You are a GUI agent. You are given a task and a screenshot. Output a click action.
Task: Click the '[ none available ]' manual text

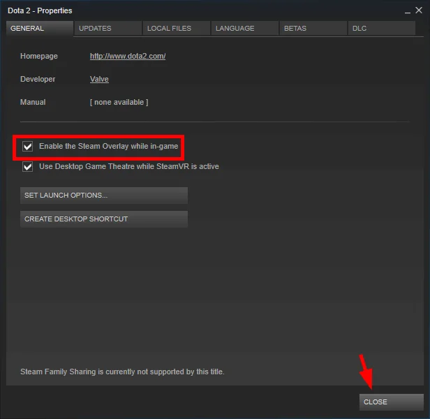(119, 103)
